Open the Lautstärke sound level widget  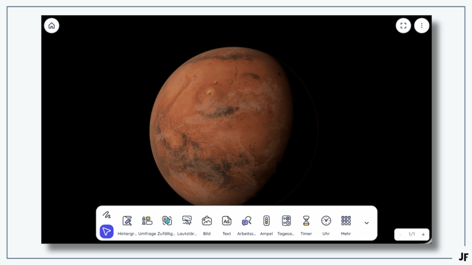click(x=187, y=224)
